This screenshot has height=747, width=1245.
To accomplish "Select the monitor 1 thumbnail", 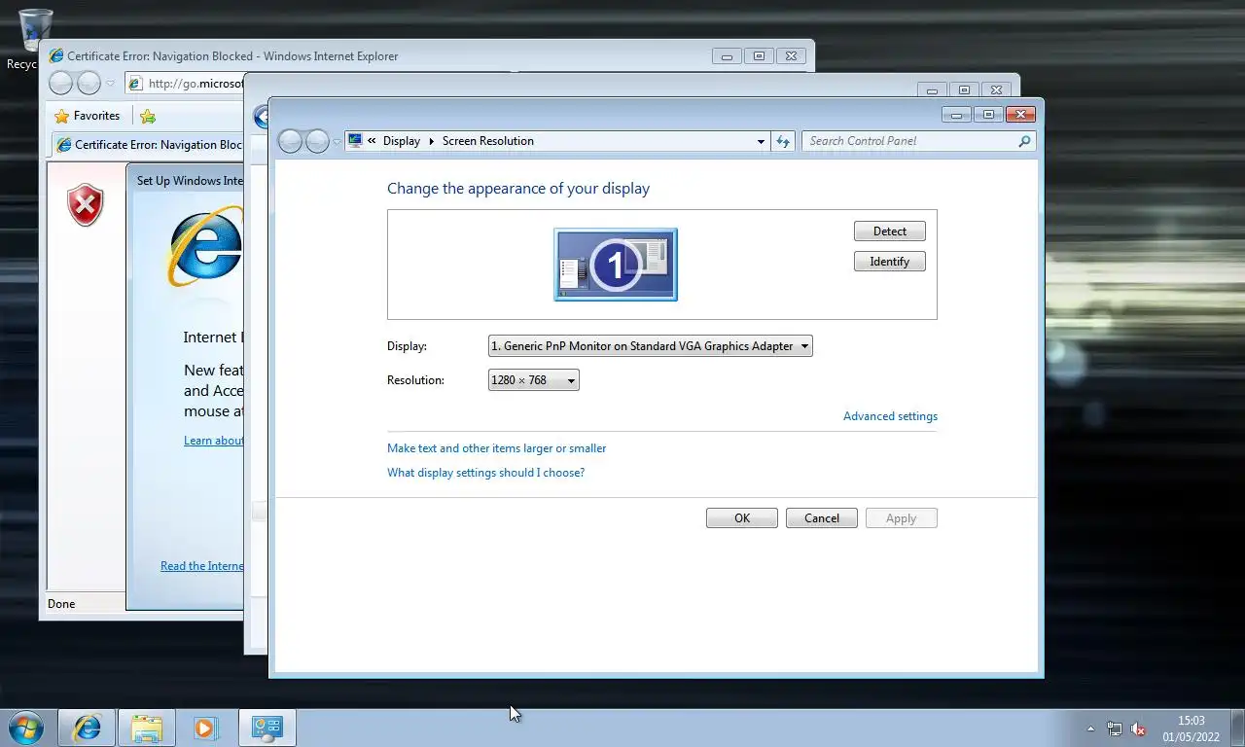I will click(x=616, y=265).
